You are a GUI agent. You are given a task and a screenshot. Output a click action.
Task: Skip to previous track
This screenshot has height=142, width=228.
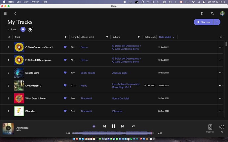pos(104,126)
